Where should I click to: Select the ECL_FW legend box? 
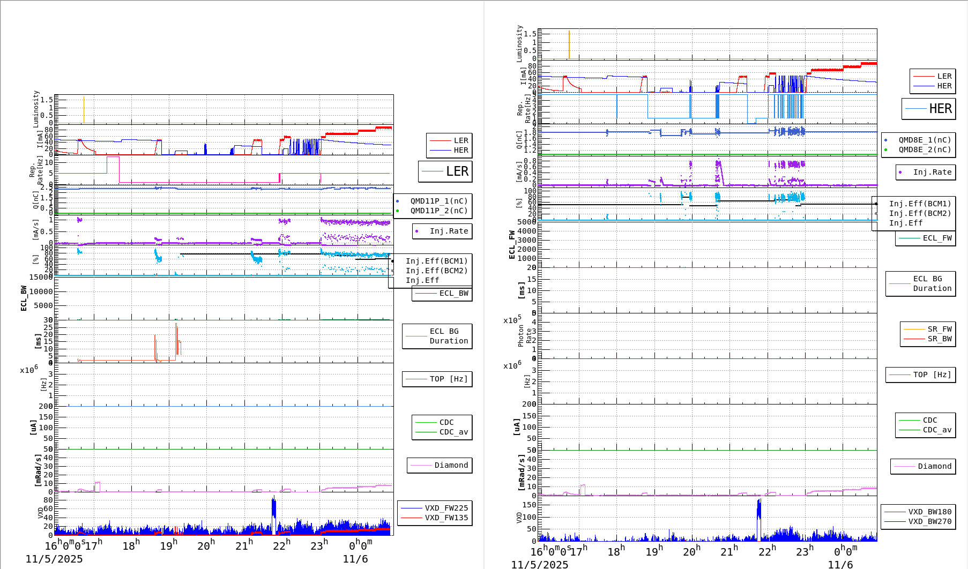tap(925, 238)
